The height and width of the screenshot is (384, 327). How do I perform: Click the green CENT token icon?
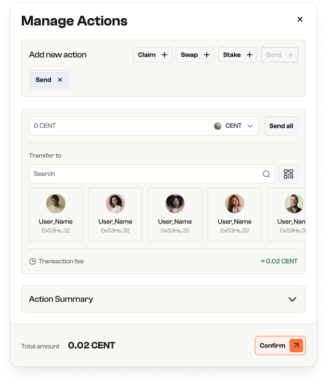coord(218,126)
